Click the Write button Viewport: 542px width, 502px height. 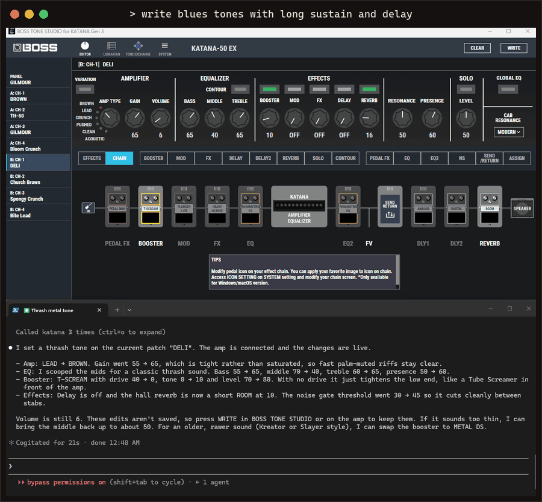click(x=514, y=48)
